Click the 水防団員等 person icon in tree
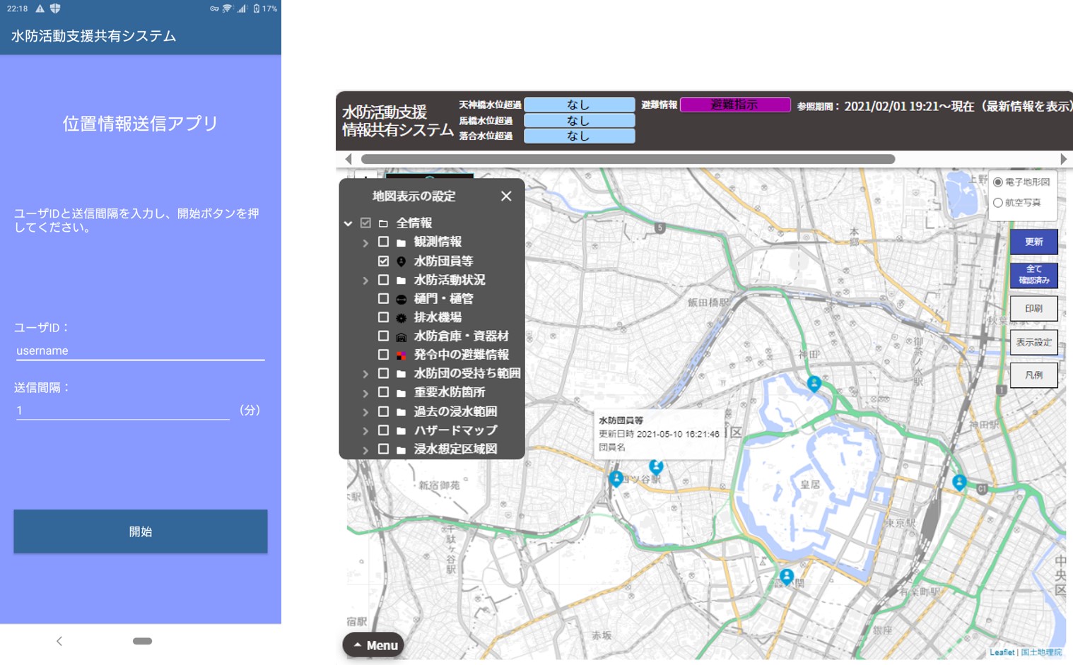The width and height of the screenshot is (1073, 665). pos(401,261)
